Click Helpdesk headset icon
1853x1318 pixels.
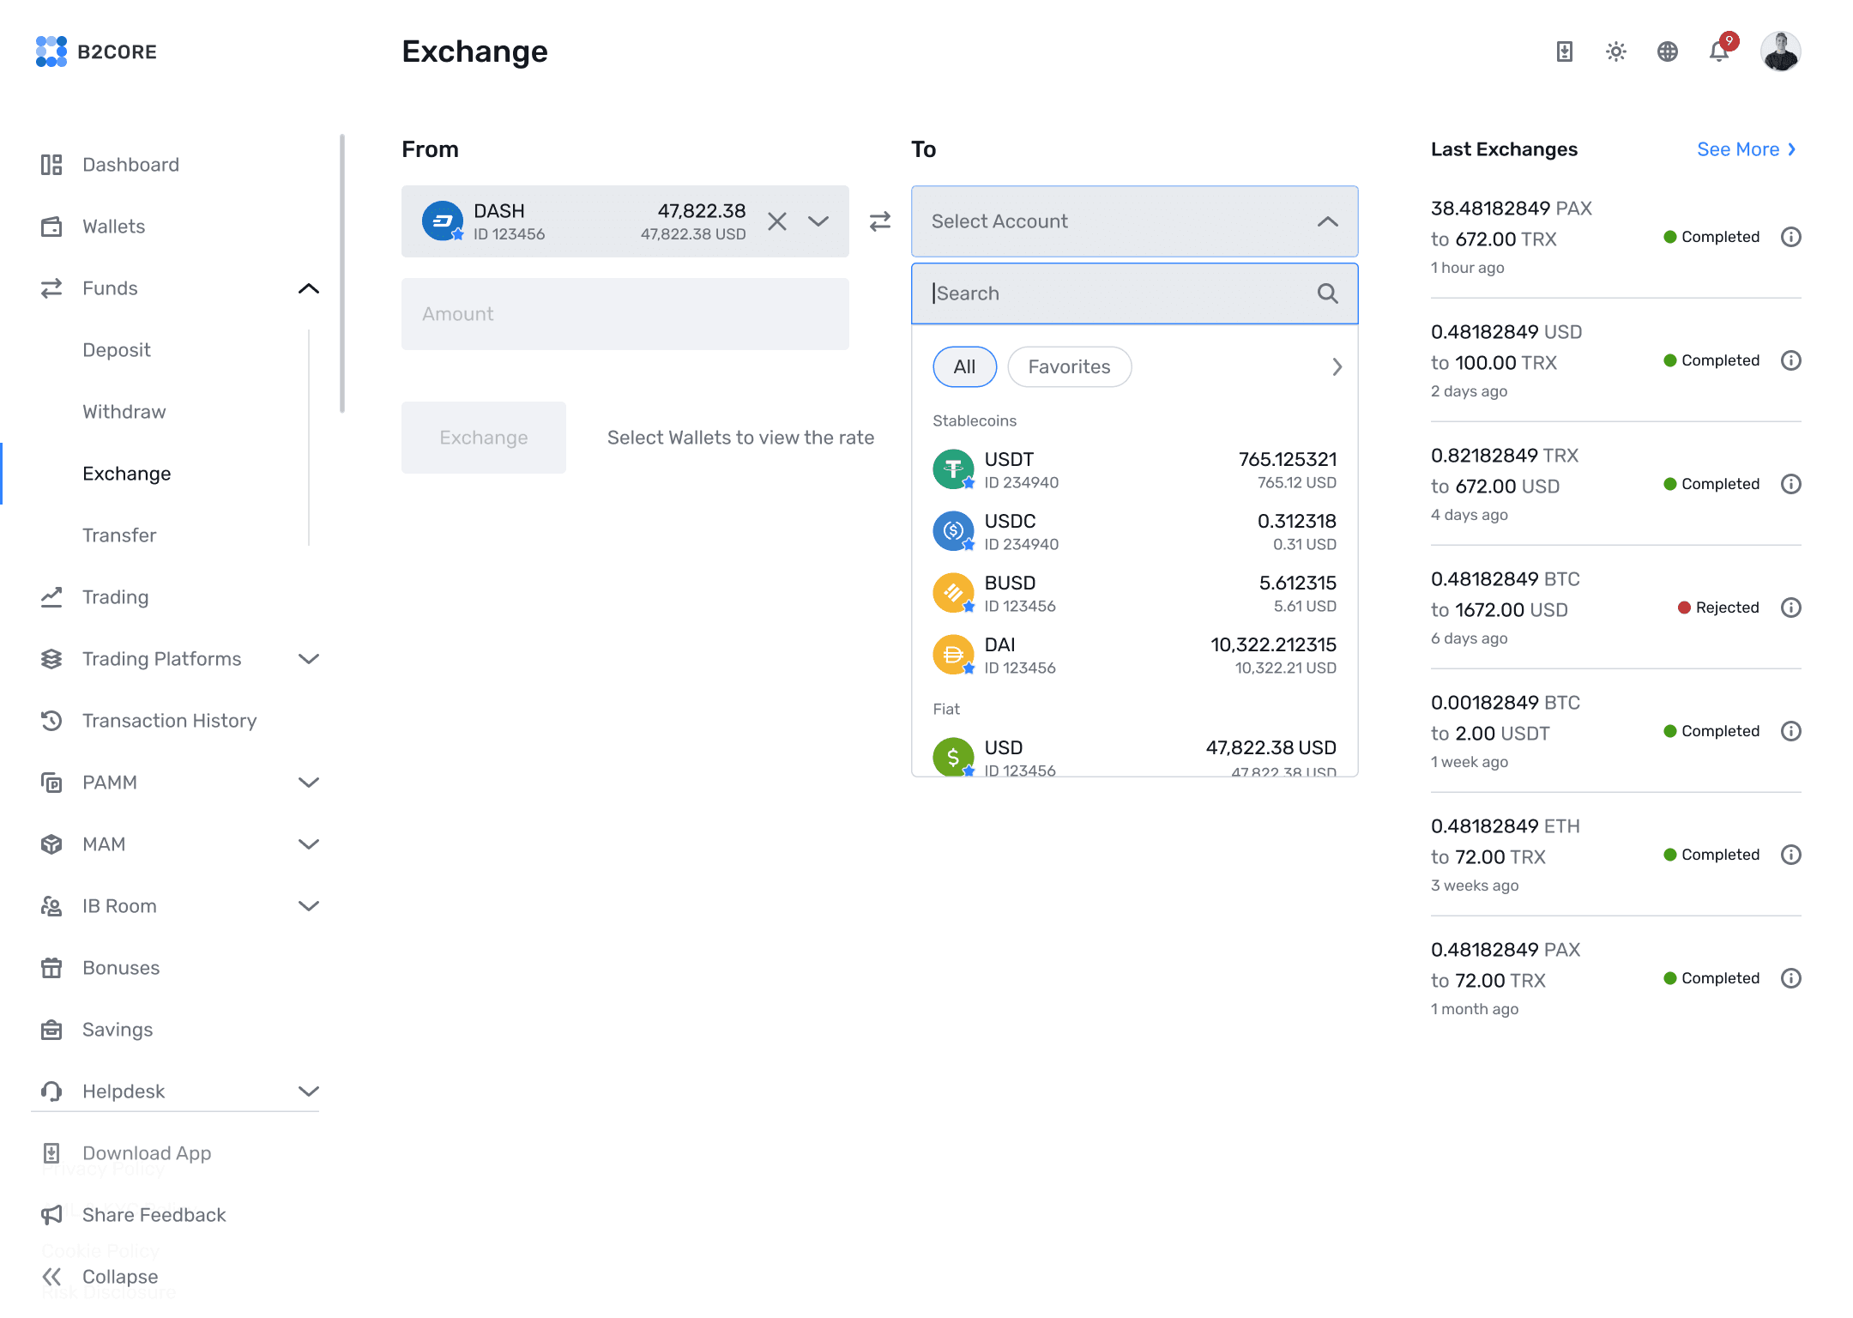[x=51, y=1091]
